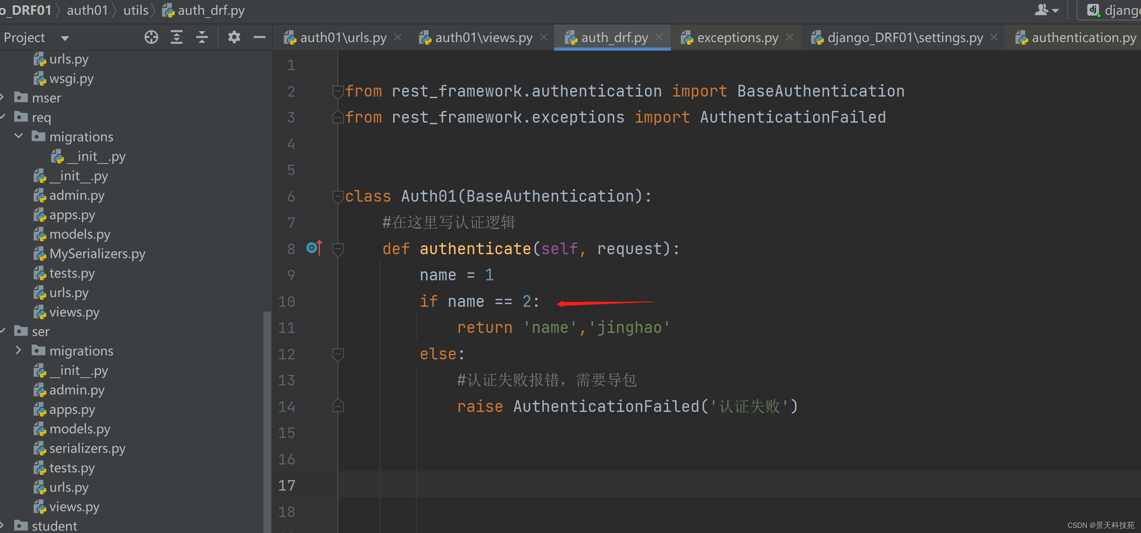Viewport: 1141px width, 533px height.
Task: Collapse the import block fold marker on line 2
Action: tap(338, 92)
